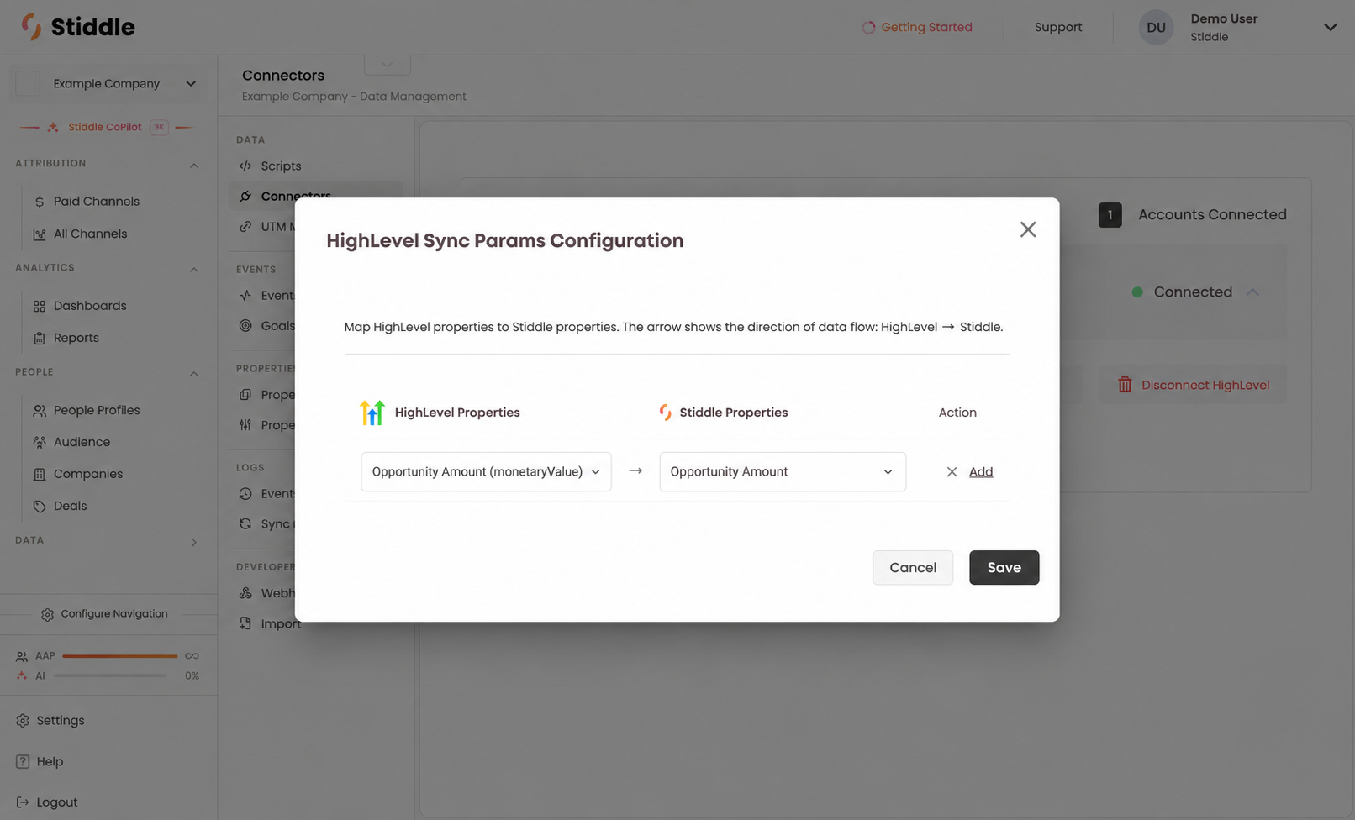Click the Deals tag icon
This screenshot has height=820, width=1355.
(x=40, y=507)
